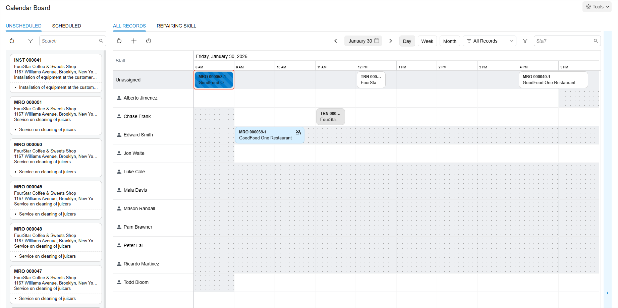Image resolution: width=618 pixels, height=308 pixels.
Task: Click Calendar Board page title
Action: (28, 8)
